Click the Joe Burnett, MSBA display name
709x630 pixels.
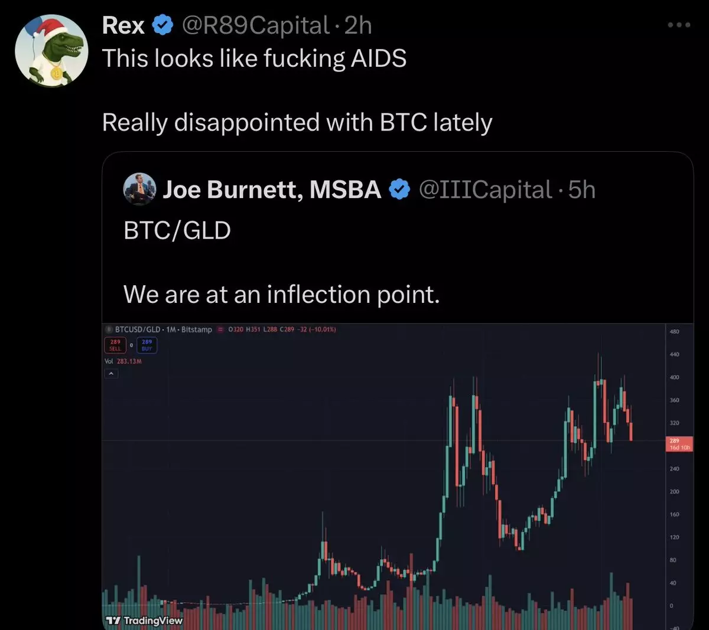[272, 190]
